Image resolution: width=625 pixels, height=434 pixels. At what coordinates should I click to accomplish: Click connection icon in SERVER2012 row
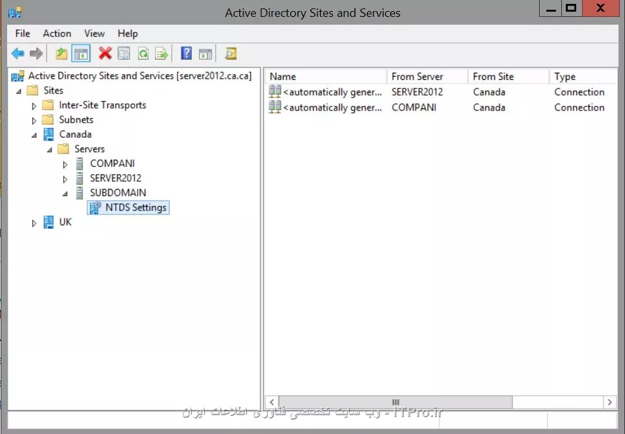point(274,92)
